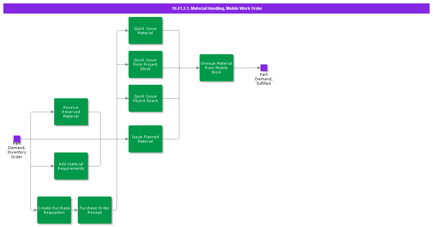Open the Issue Planned Material step
This screenshot has width=433, height=227.
point(145,139)
